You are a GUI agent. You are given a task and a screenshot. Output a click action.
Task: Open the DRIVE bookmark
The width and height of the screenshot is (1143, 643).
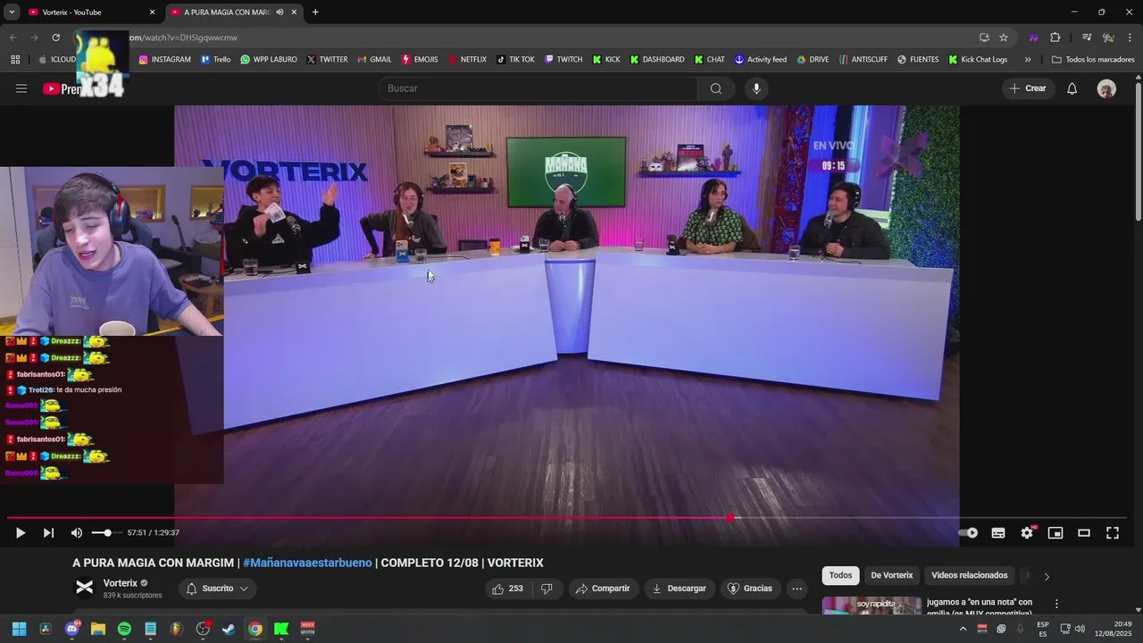[813, 60]
